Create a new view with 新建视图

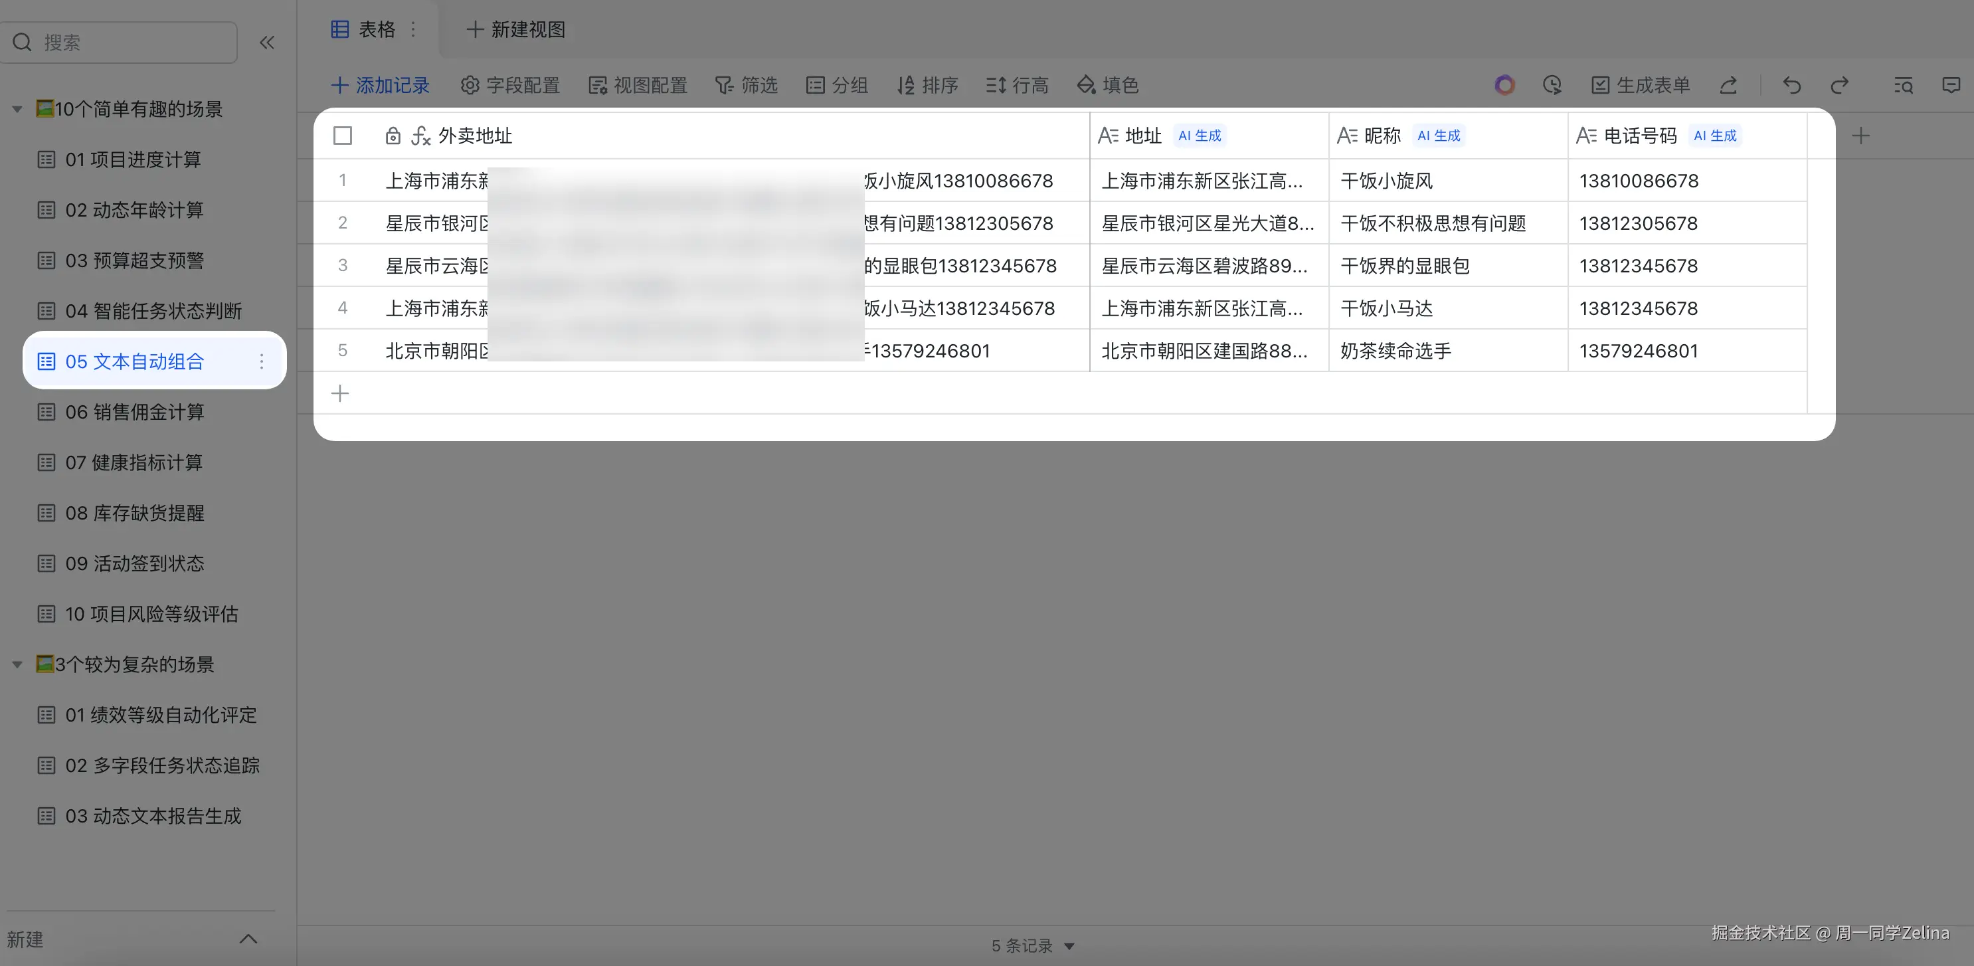(517, 29)
